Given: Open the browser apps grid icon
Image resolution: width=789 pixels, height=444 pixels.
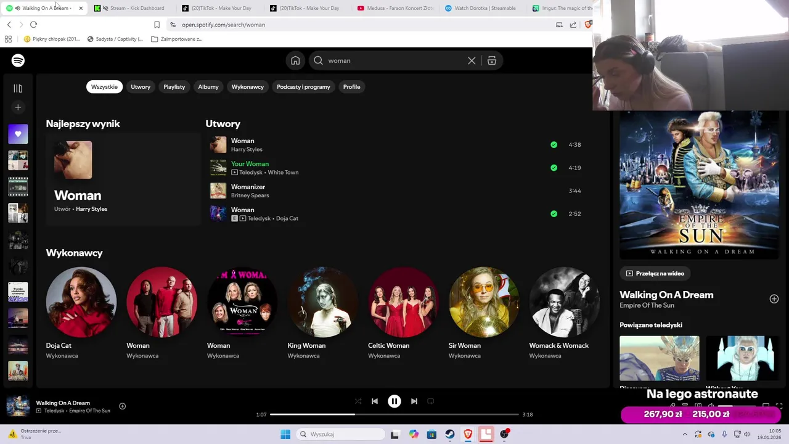Looking at the screenshot, I should coord(8,39).
